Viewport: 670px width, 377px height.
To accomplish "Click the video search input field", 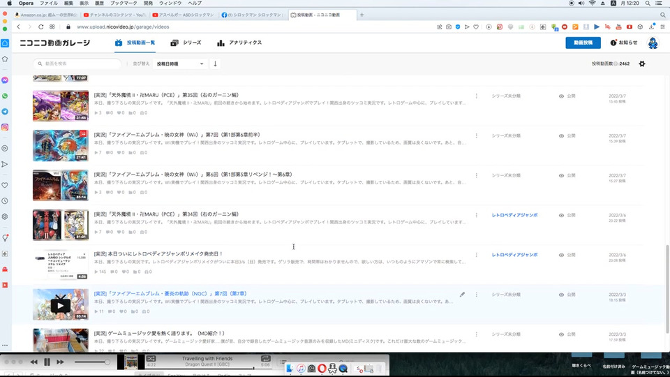I will pyautogui.click(x=77, y=64).
